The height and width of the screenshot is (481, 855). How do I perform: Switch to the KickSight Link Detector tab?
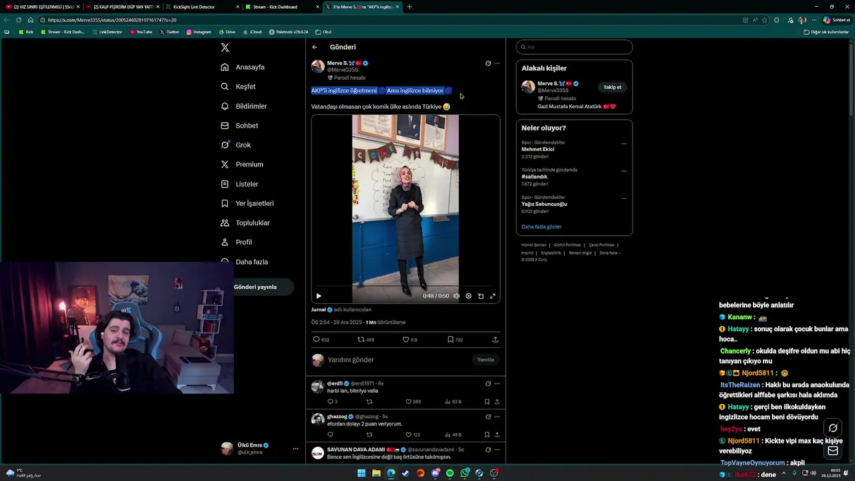tap(203, 7)
